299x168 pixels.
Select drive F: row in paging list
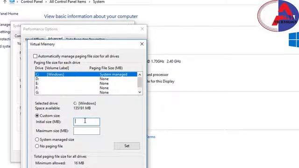[86, 88]
